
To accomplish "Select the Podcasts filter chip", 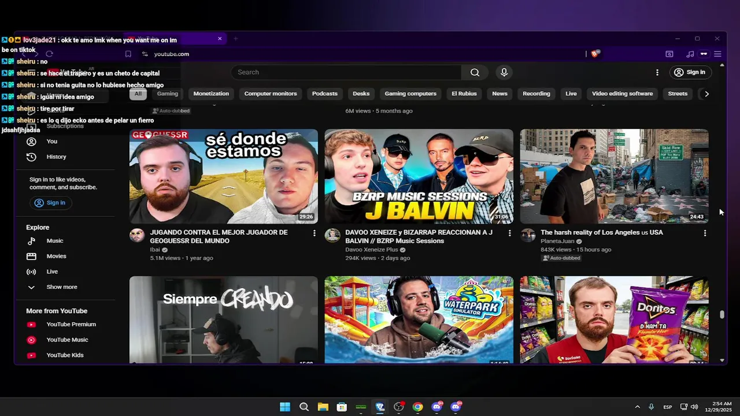I will [x=325, y=94].
